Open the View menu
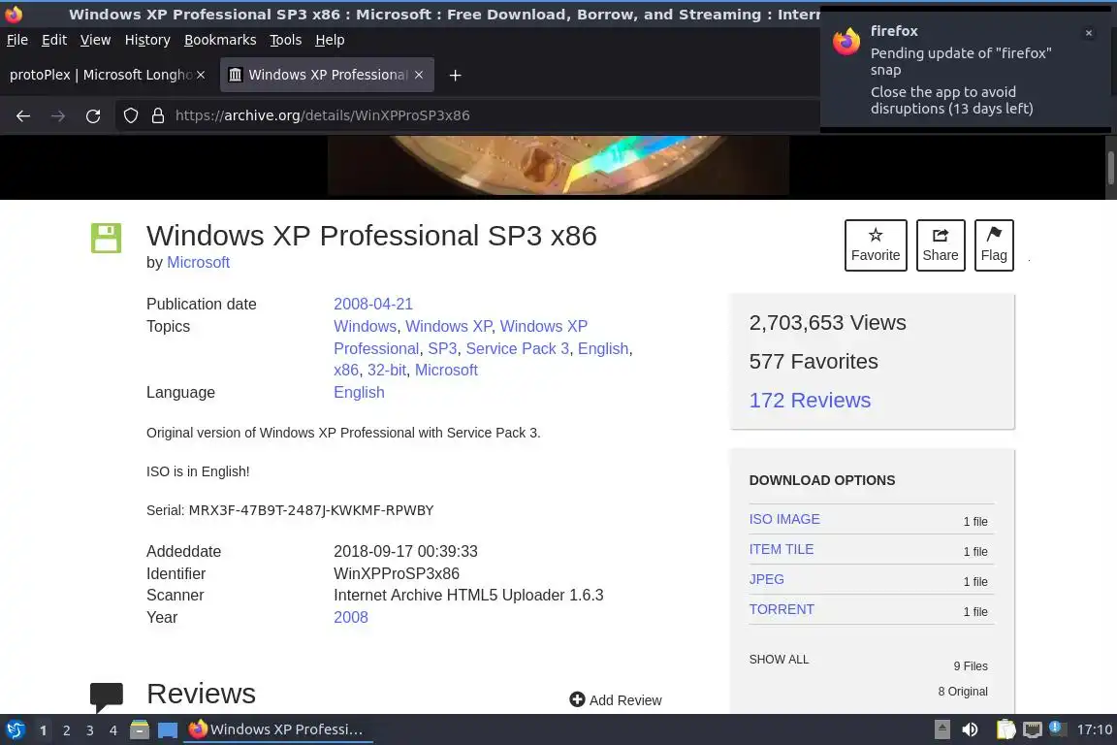The width and height of the screenshot is (1117, 745). pyautogui.click(x=95, y=40)
